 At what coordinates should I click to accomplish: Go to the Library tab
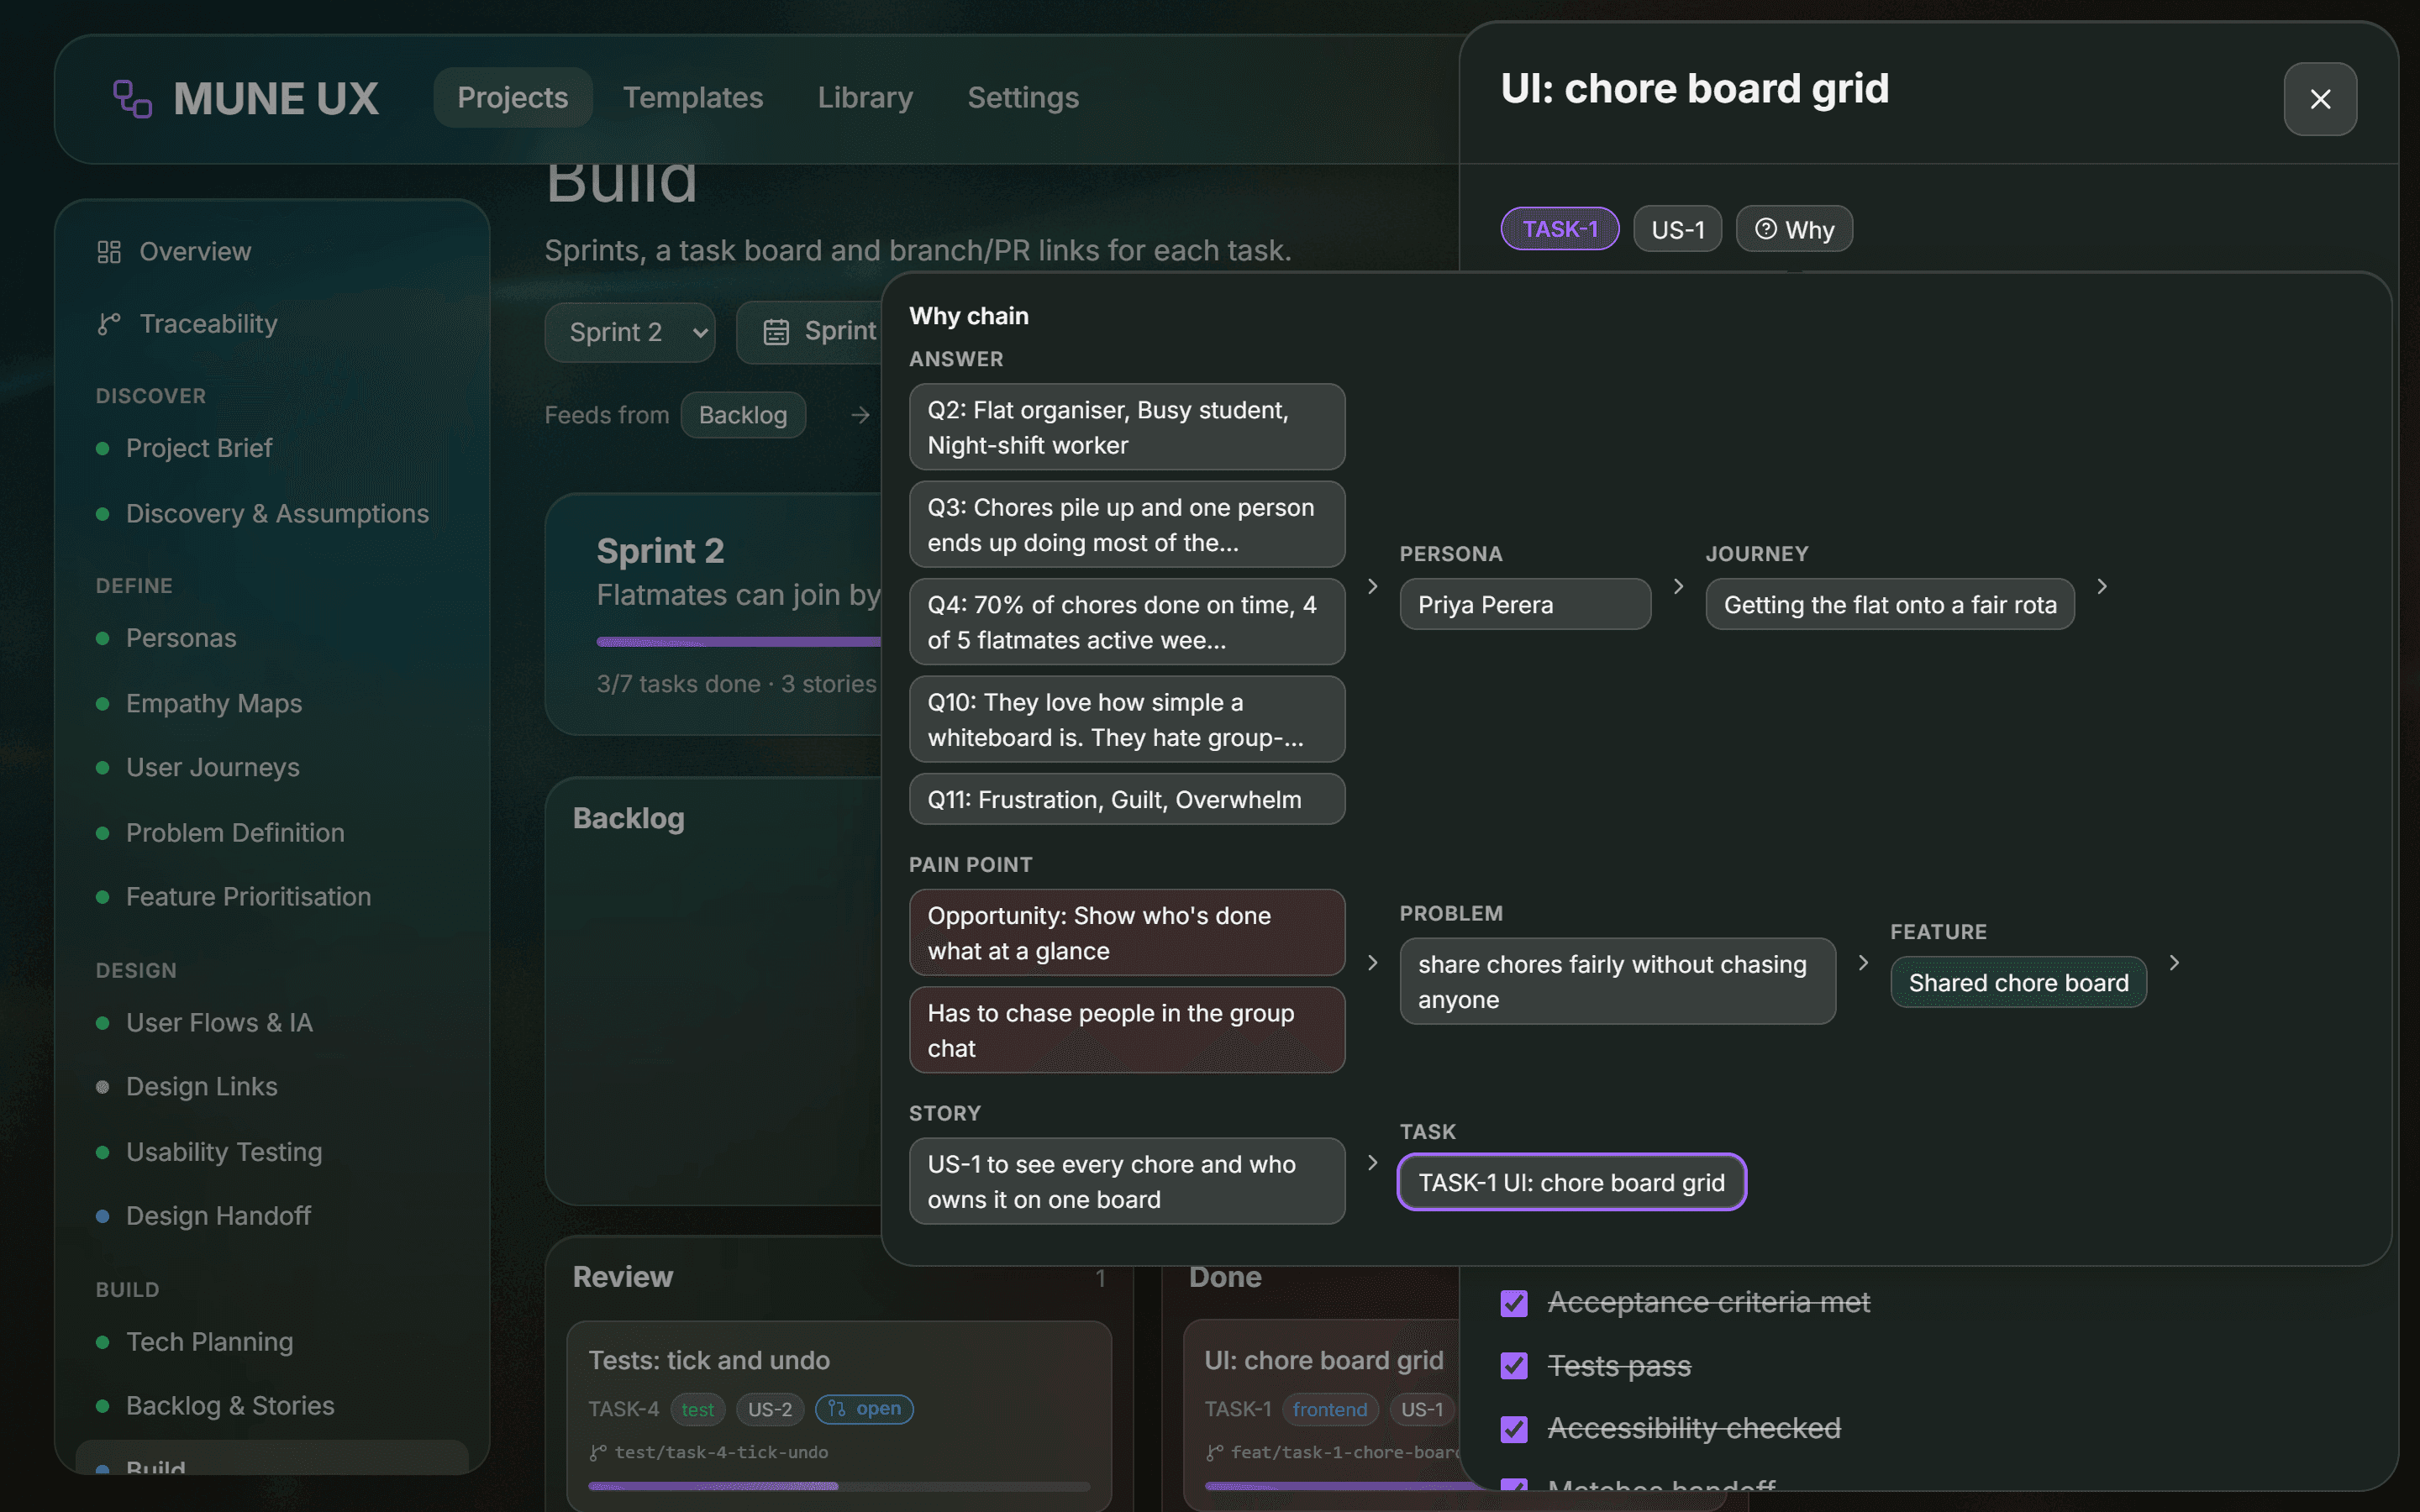pos(865,97)
